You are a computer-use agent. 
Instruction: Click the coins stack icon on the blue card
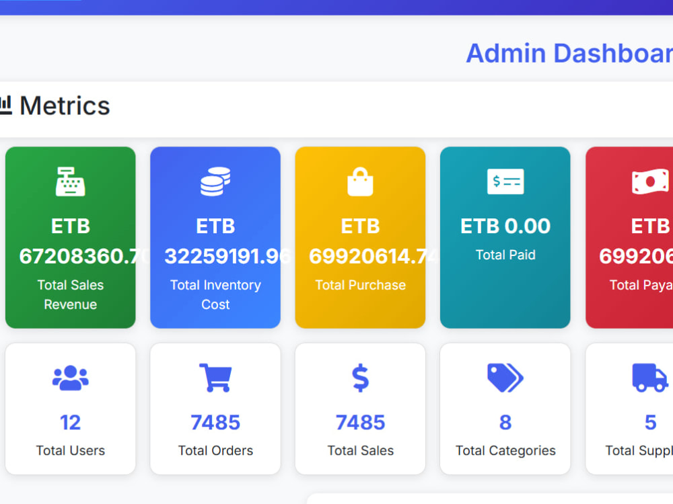(215, 181)
